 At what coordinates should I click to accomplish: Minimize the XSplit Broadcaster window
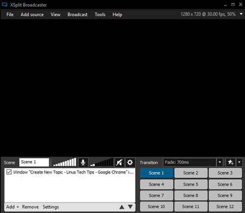[225, 5]
